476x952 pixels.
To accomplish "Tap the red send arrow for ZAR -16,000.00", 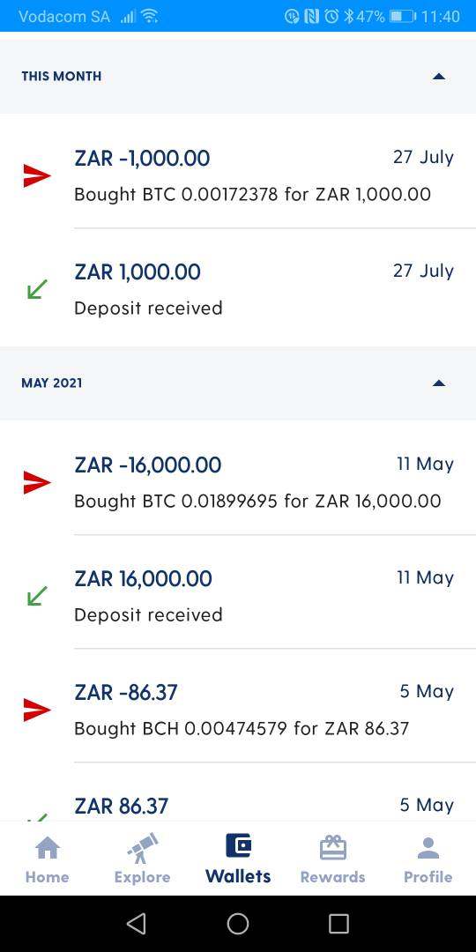I will pyautogui.click(x=37, y=483).
